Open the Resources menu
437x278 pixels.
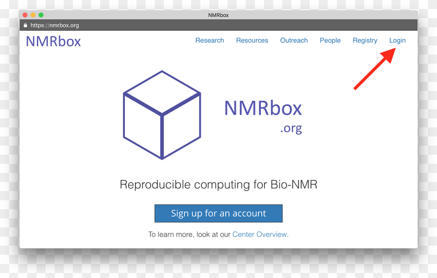coord(252,40)
